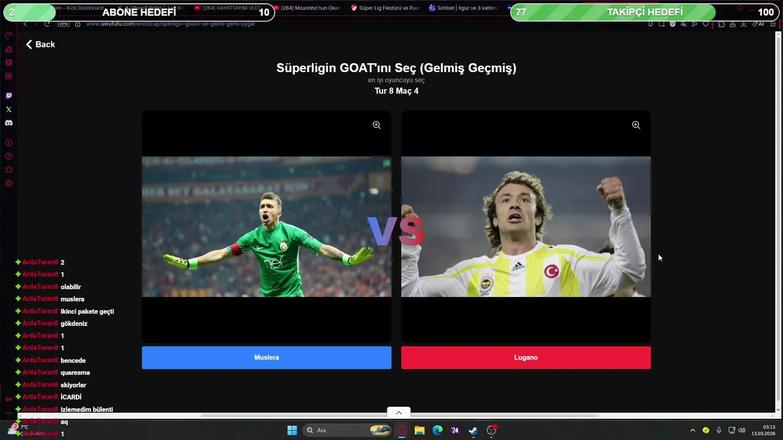
Task: Switch to the Süper Lig Fikstürü tab
Action: (x=387, y=8)
